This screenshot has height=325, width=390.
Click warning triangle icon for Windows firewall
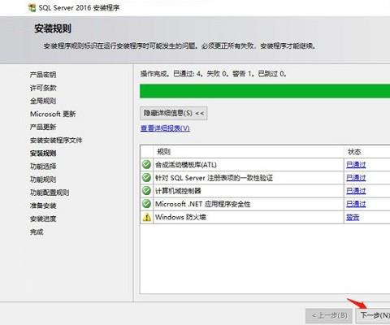(x=146, y=217)
